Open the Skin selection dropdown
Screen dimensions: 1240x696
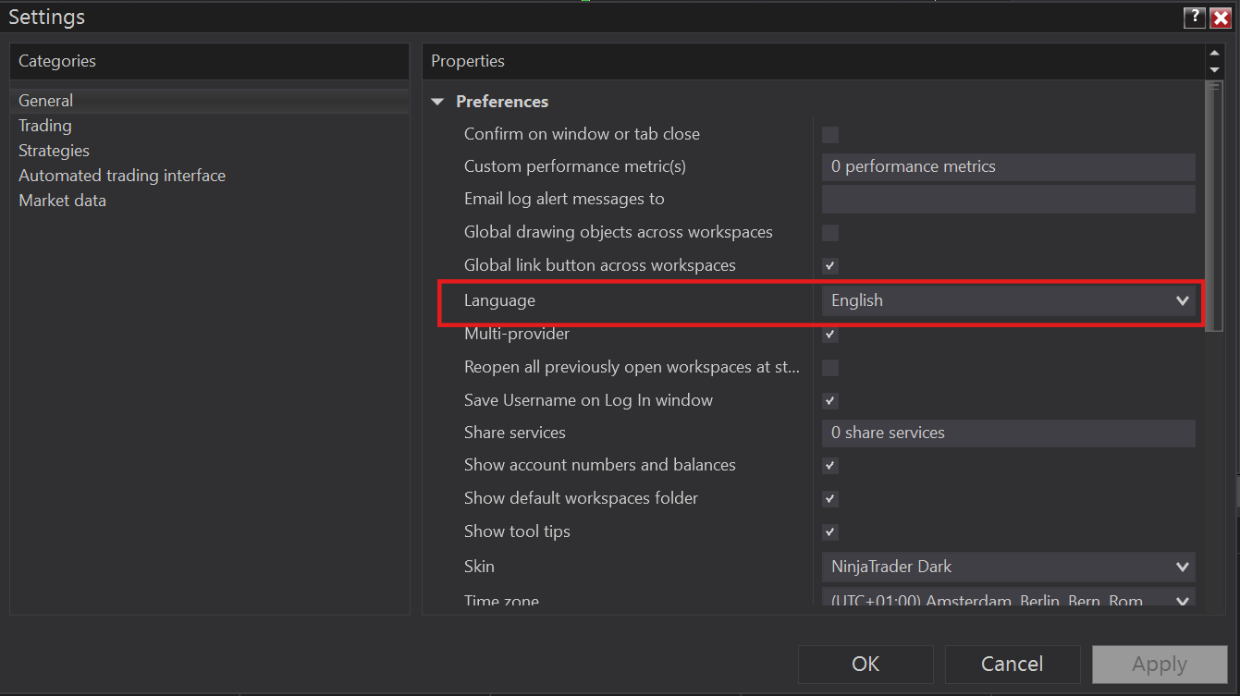pyautogui.click(x=1183, y=567)
